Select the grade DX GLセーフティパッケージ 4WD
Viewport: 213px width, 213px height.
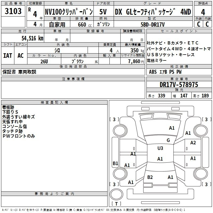[153, 12]
